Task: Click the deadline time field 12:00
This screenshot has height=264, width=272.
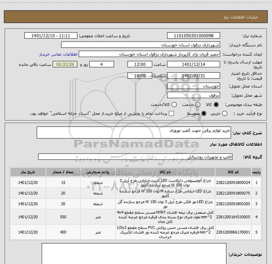Action: [140, 64]
